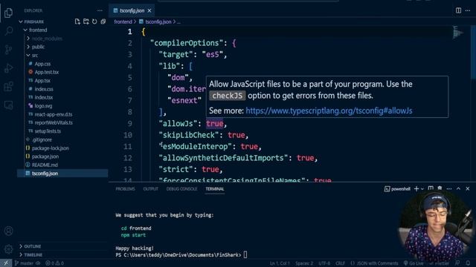
Task: Click Ln 1, Col 1 cursor position
Action: point(280,263)
